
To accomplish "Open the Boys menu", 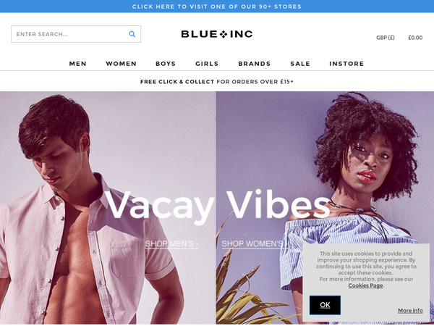I will [166, 64].
